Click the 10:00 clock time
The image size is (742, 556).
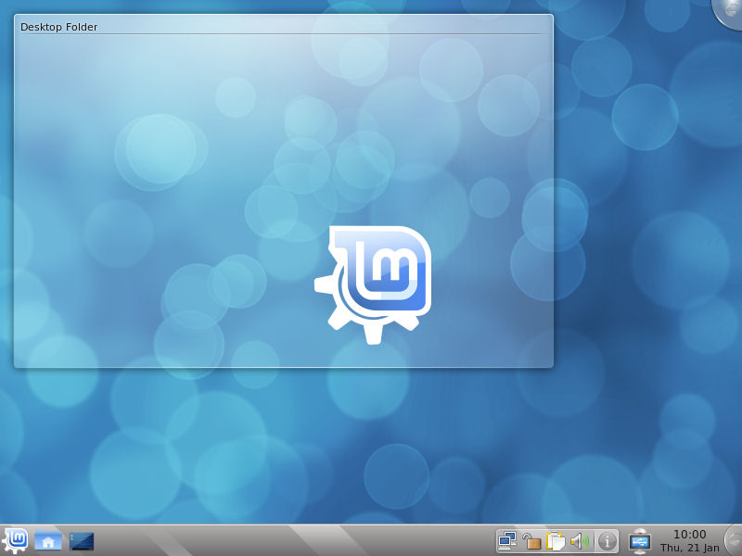click(689, 535)
